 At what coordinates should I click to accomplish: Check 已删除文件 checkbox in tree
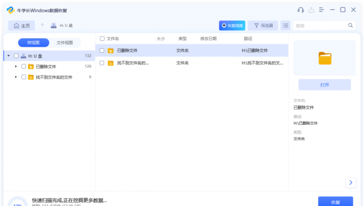point(24,67)
